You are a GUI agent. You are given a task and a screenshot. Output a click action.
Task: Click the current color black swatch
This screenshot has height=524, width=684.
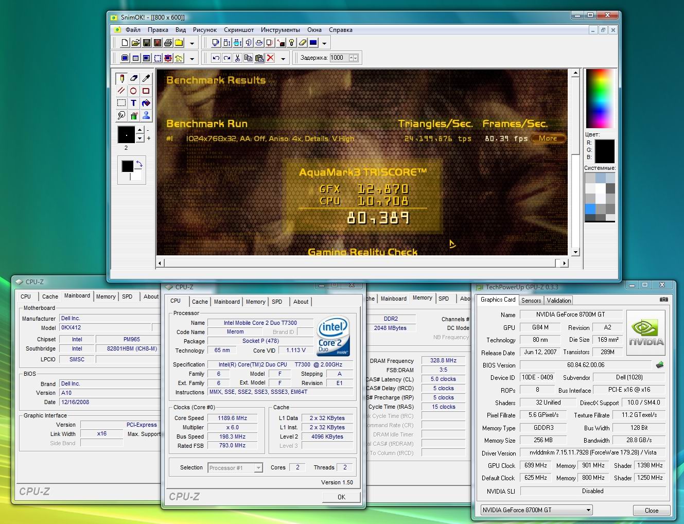tap(605, 151)
